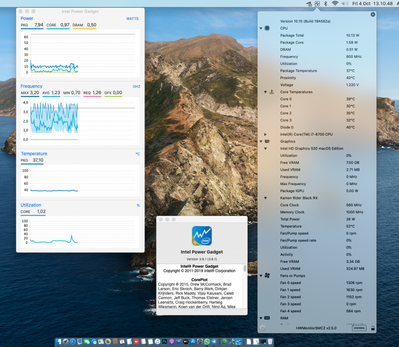
Task: Open Apple TV app in the Dock
Action: point(186,341)
